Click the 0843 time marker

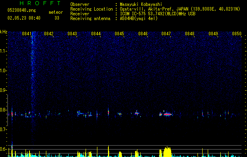pos(72,34)
